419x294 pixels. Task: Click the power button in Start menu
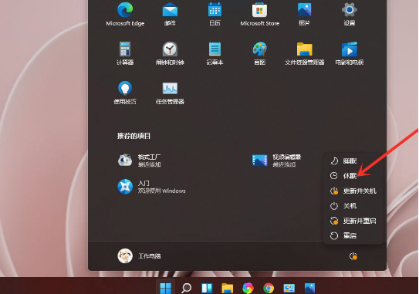coord(353,256)
